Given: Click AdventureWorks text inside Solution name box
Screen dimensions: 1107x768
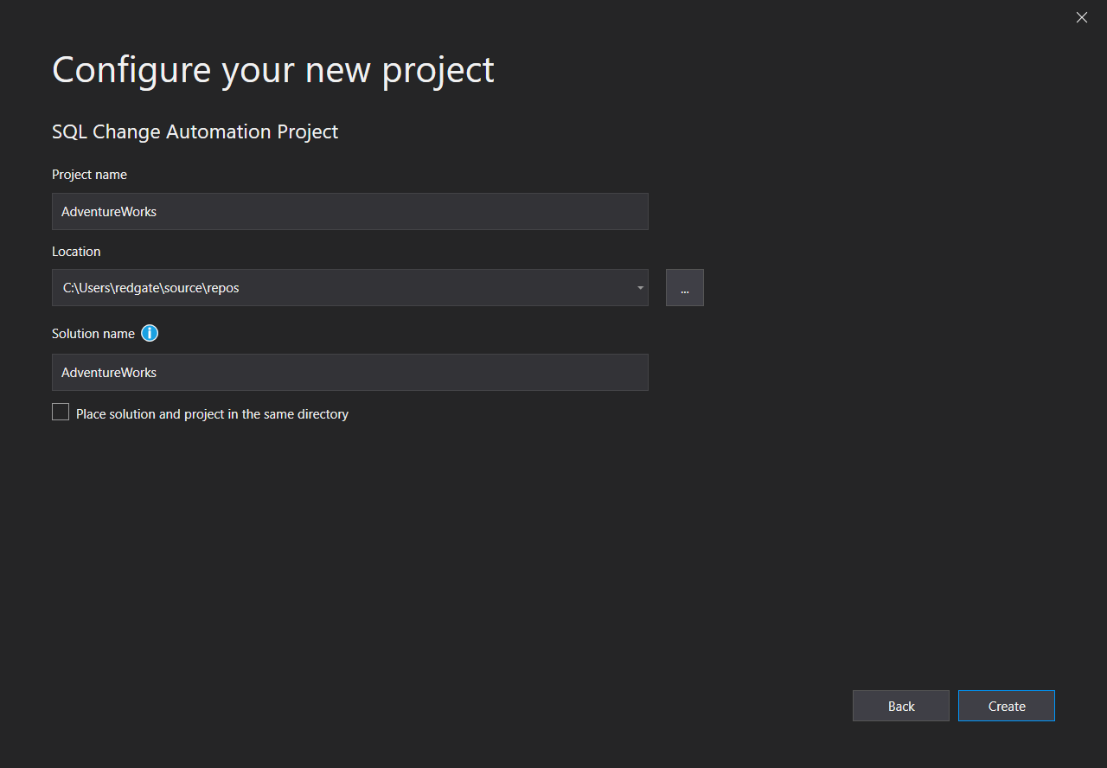Looking at the screenshot, I should coord(109,373).
